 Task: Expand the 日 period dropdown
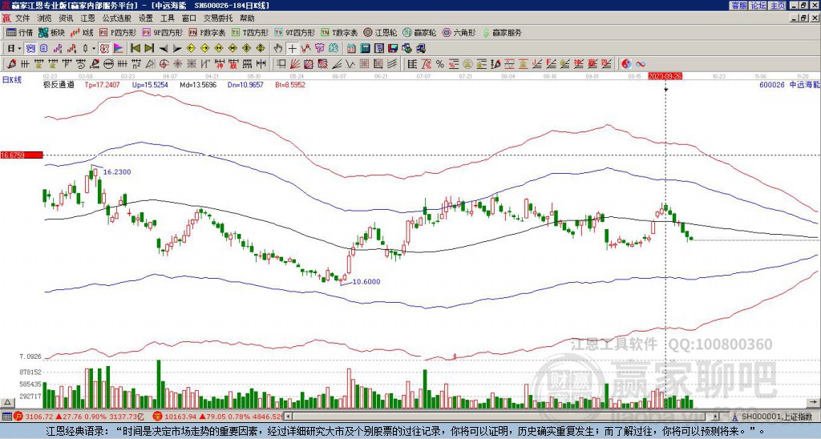point(19,49)
